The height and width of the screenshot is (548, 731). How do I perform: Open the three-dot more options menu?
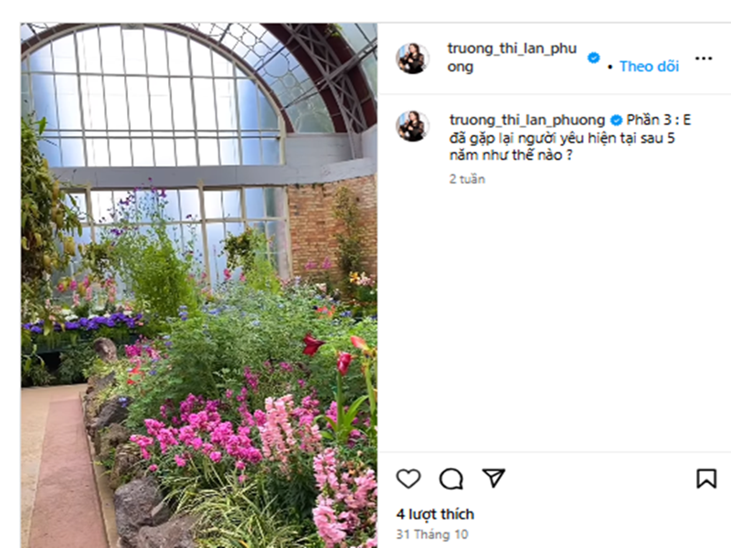(703, 58)
